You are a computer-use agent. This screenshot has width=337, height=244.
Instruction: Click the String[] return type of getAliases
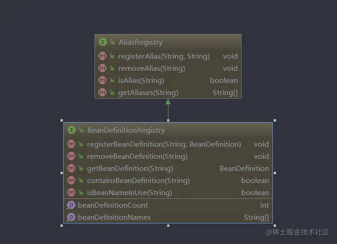tap(225, 93)
